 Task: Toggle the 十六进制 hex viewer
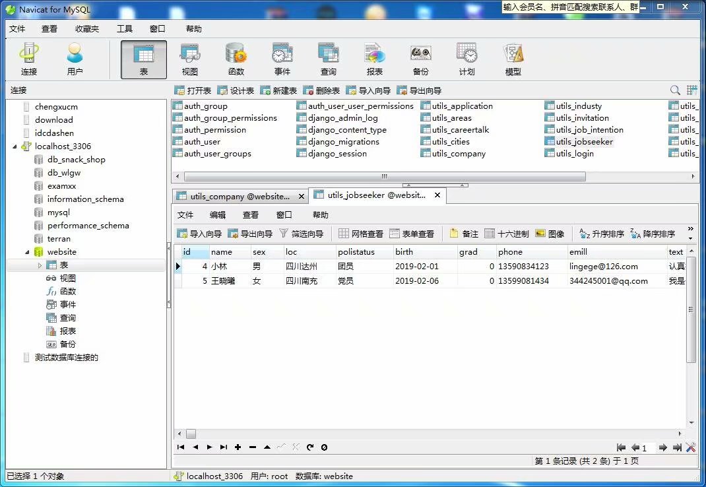[507, 234]
